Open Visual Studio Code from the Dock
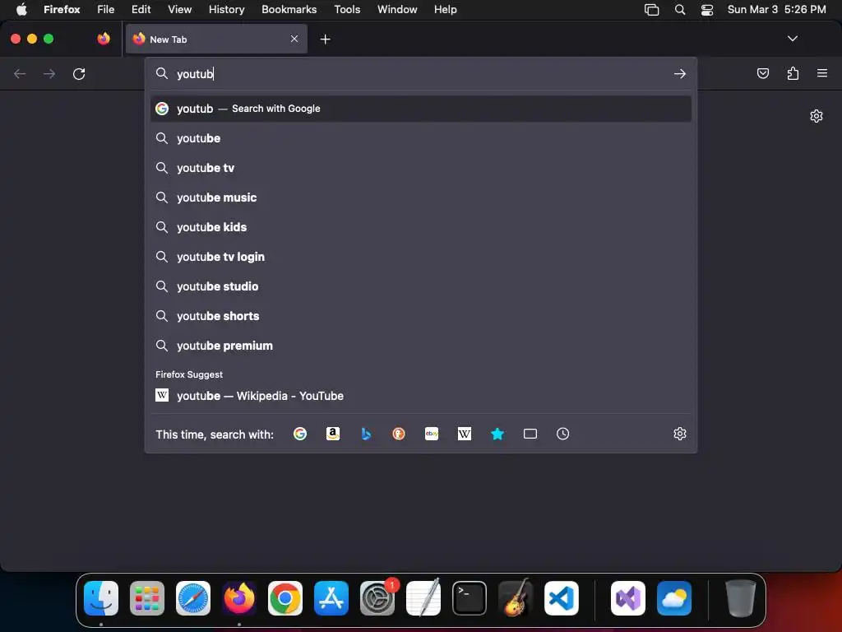The image size is (842, 632). pyautogui.click(x=561, y=598)
